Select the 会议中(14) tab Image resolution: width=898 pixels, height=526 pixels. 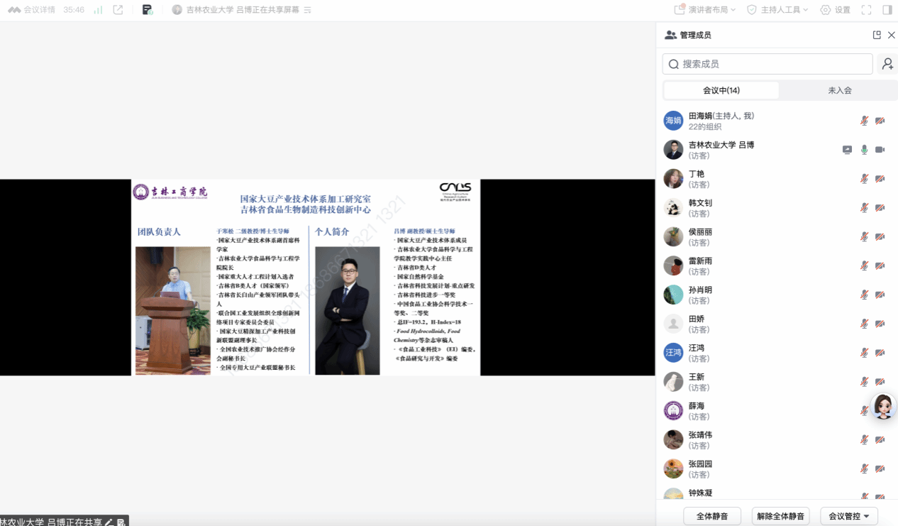[721, 90]
